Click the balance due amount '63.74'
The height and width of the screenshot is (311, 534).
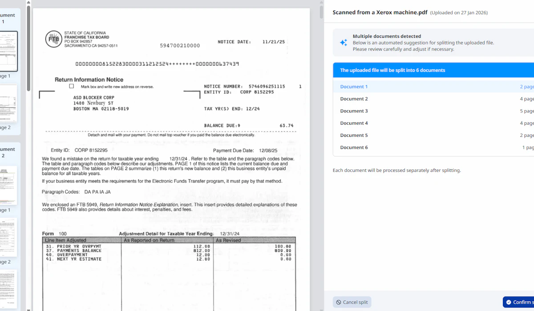pos(287,126)
